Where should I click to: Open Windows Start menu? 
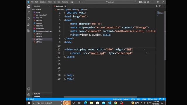point(29,103)
